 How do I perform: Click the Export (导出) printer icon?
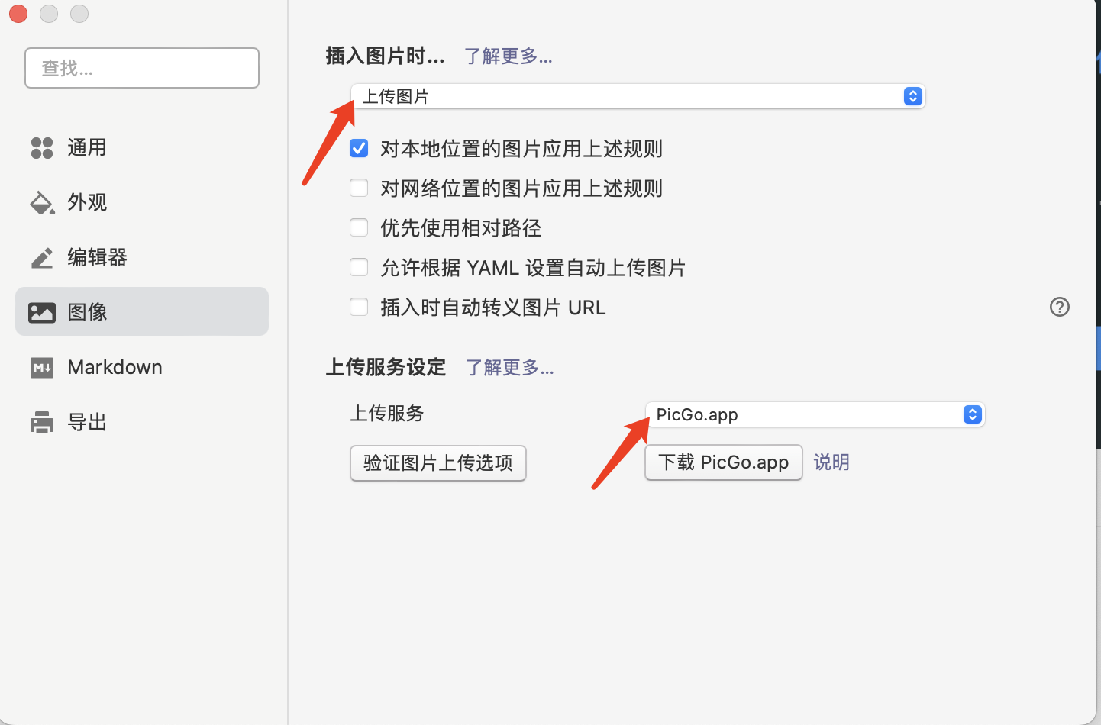(42, 422)
